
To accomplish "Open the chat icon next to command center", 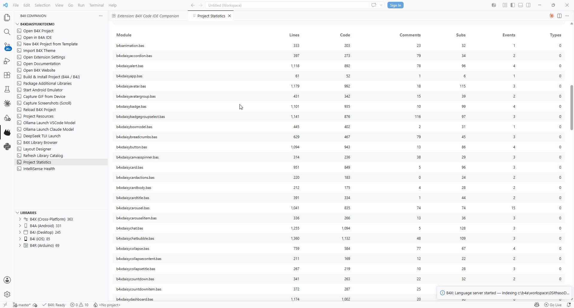I will point(374,5).
